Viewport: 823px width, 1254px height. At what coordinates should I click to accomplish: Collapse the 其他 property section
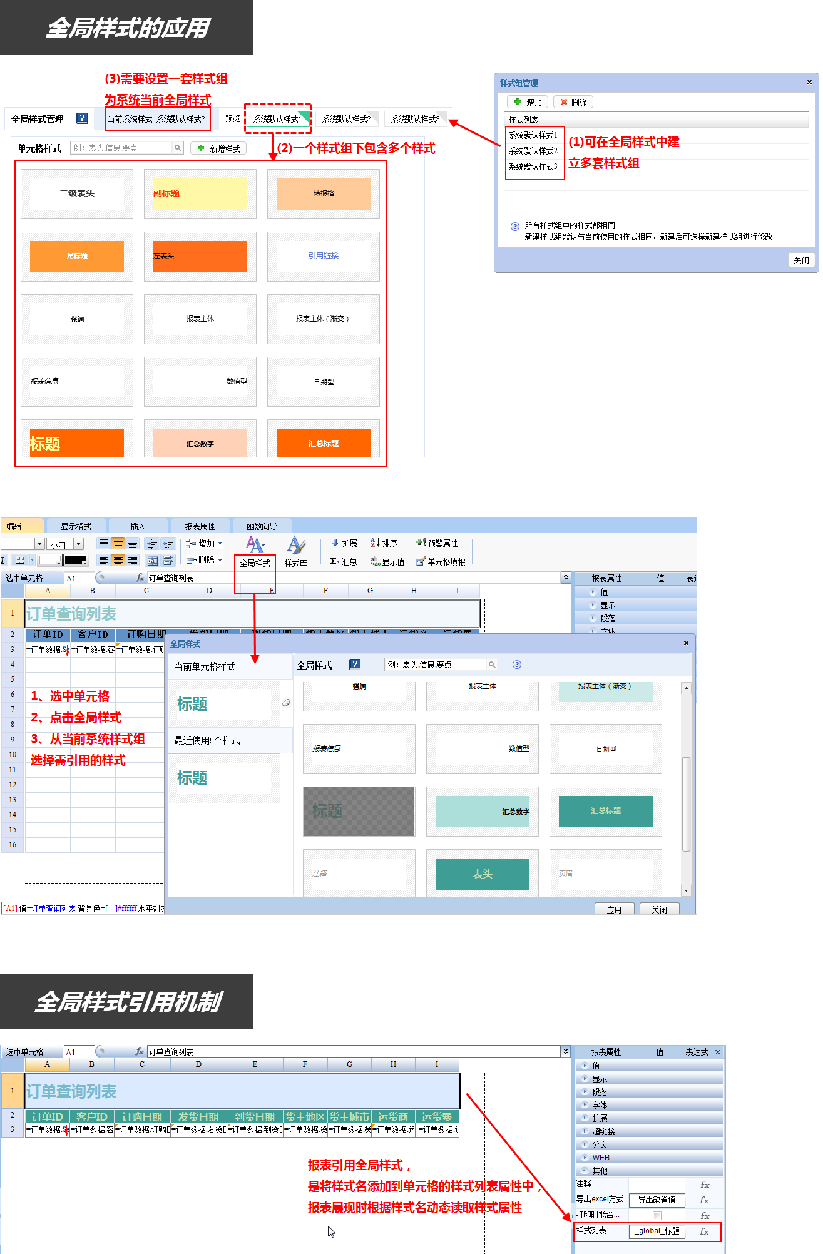click(648, 1171)
